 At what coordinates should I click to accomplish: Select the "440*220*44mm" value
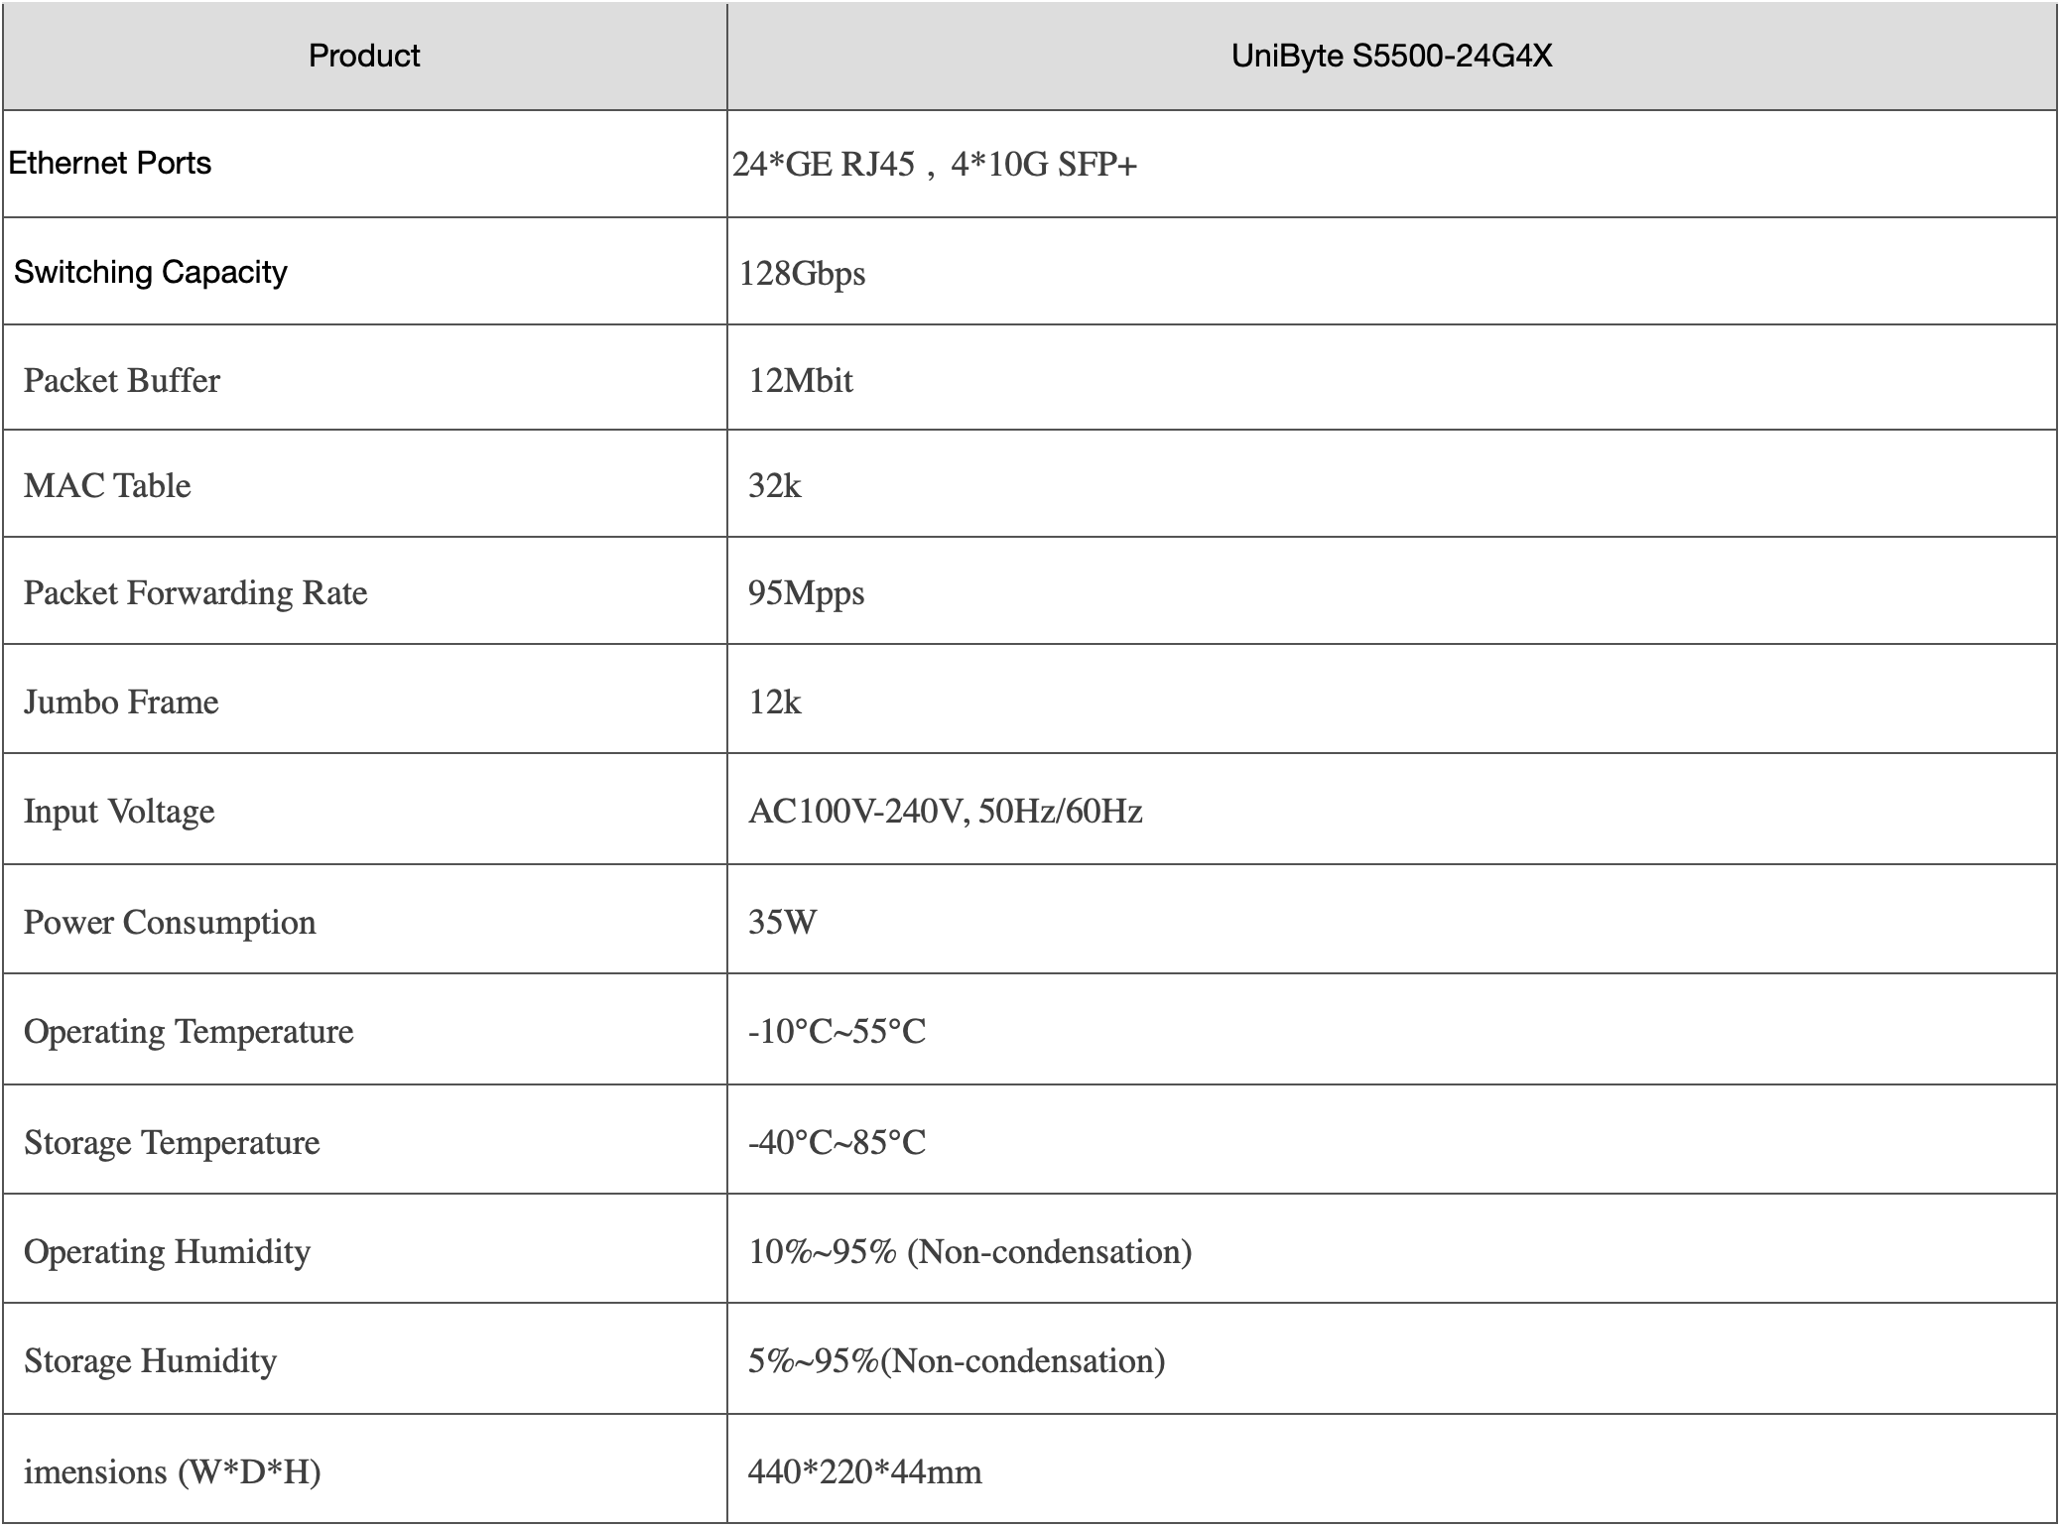pyautogui.click(x=864, y=1471)
